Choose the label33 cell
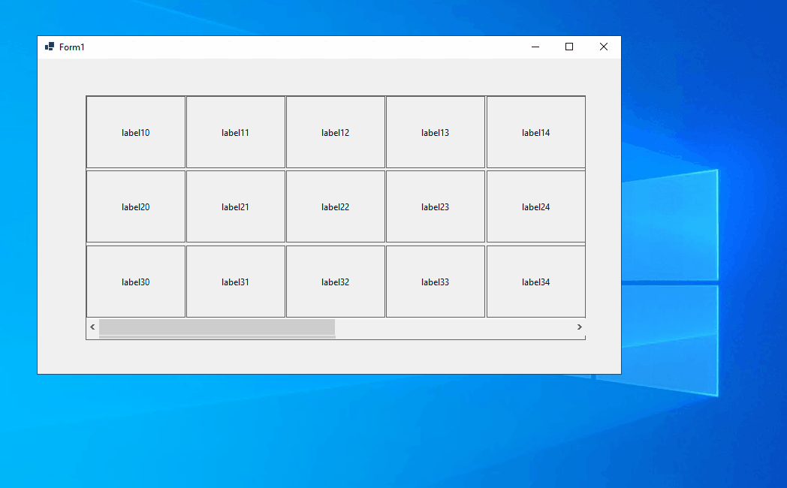This screenshot has width=787, height=488. 435,282
